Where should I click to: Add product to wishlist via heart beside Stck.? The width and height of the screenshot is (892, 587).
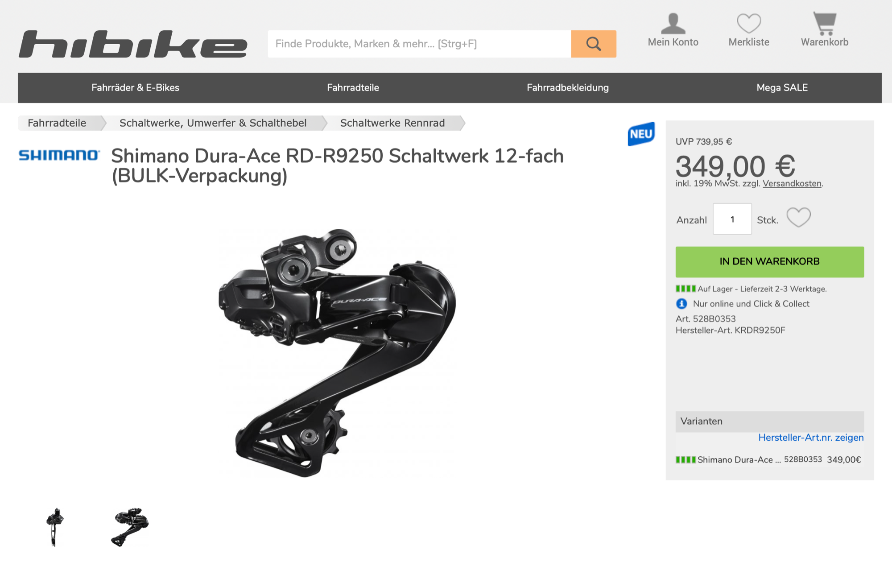pos(798,218)
